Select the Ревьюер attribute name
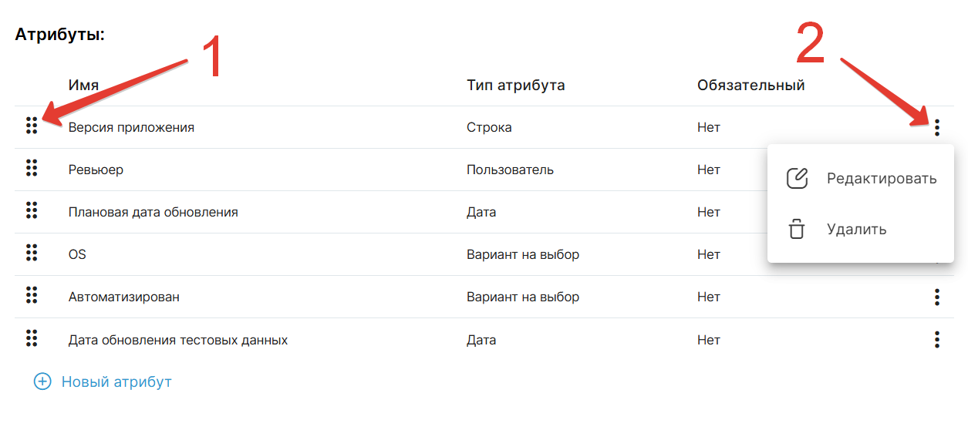968x430 pixels. point(96,170)
